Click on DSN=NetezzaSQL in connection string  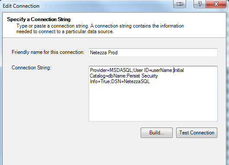[x=131, y=81]
